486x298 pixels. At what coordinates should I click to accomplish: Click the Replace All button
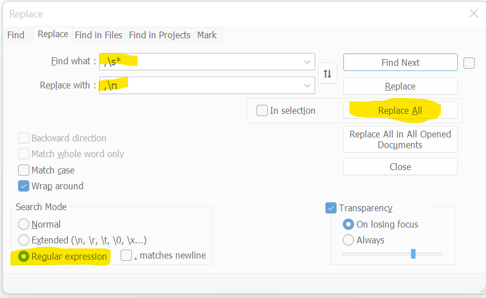click(400, 110)
